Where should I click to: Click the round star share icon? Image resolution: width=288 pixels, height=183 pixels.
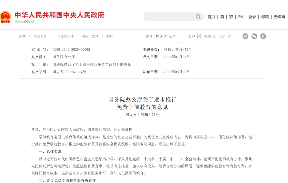click(263, 36)
